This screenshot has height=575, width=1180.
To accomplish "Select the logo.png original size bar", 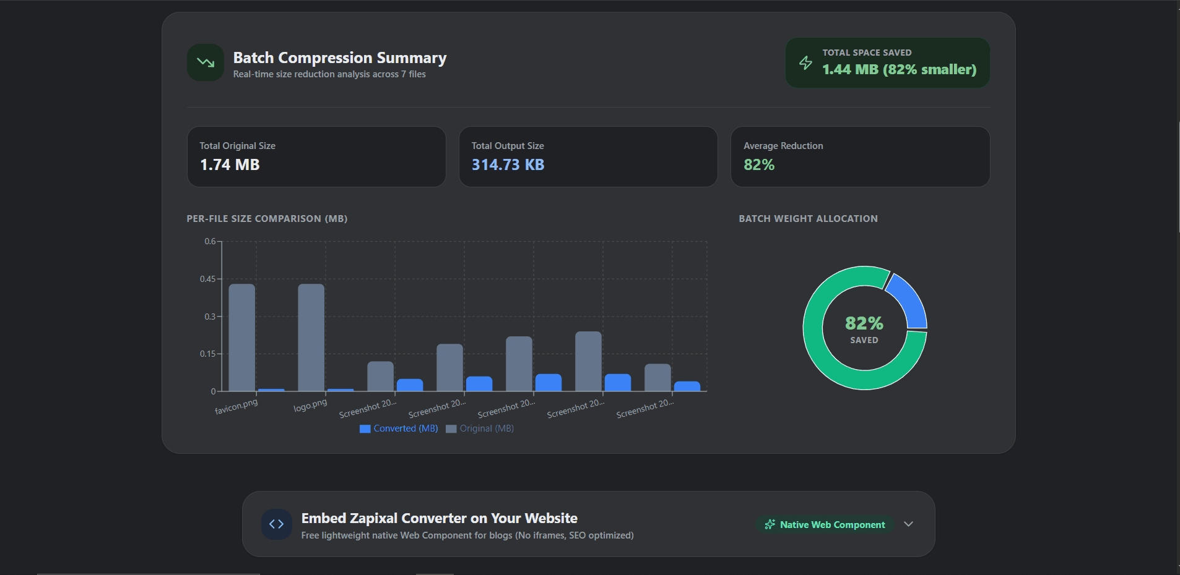I will click(x=311, y=338).
